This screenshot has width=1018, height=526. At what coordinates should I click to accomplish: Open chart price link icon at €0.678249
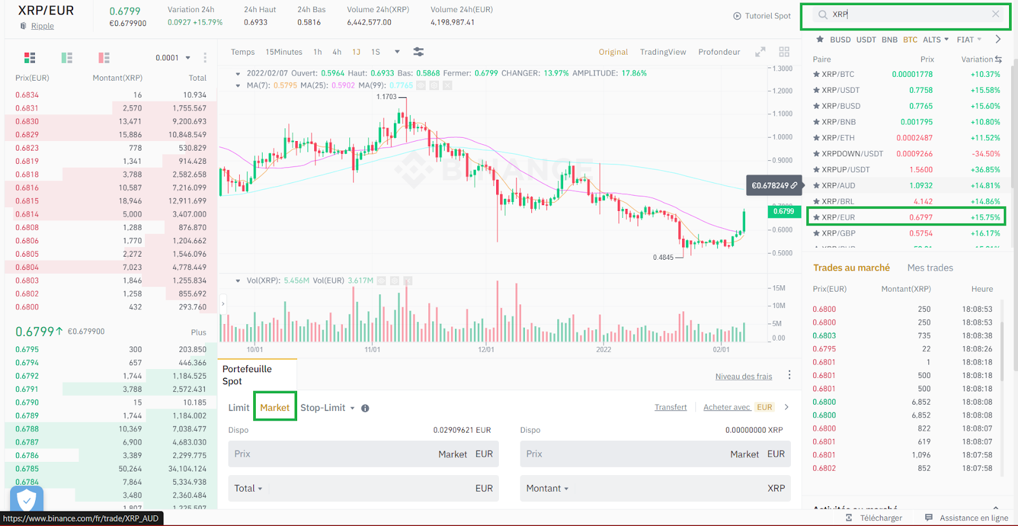794,185
